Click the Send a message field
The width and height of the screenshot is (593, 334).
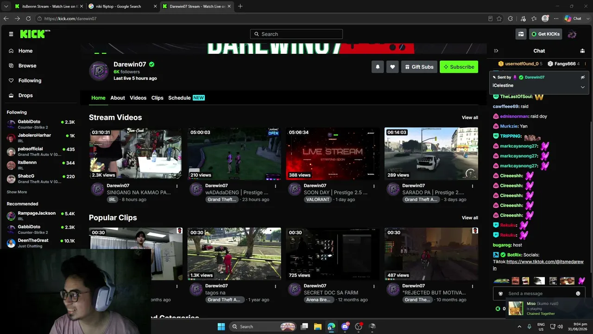pyautogui.click(x=540, y=293)
